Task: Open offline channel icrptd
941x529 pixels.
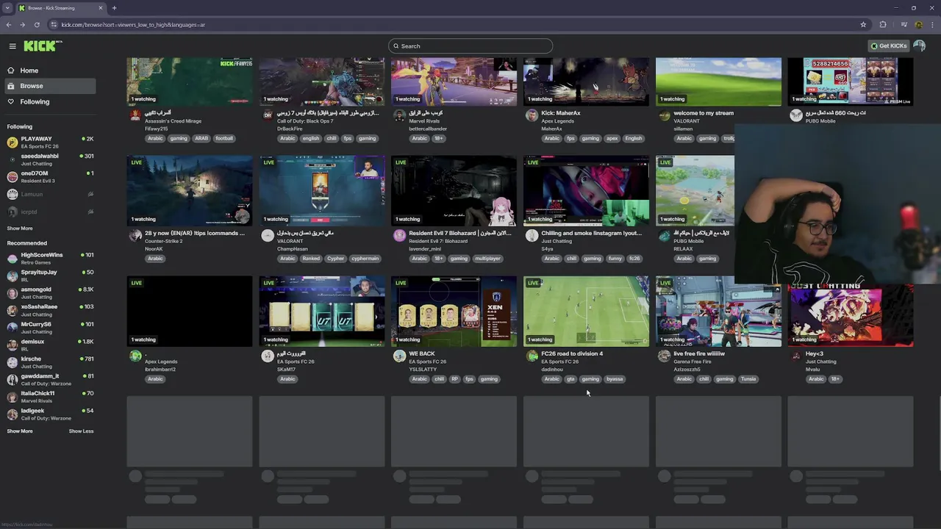Action: tap(50, 212)
